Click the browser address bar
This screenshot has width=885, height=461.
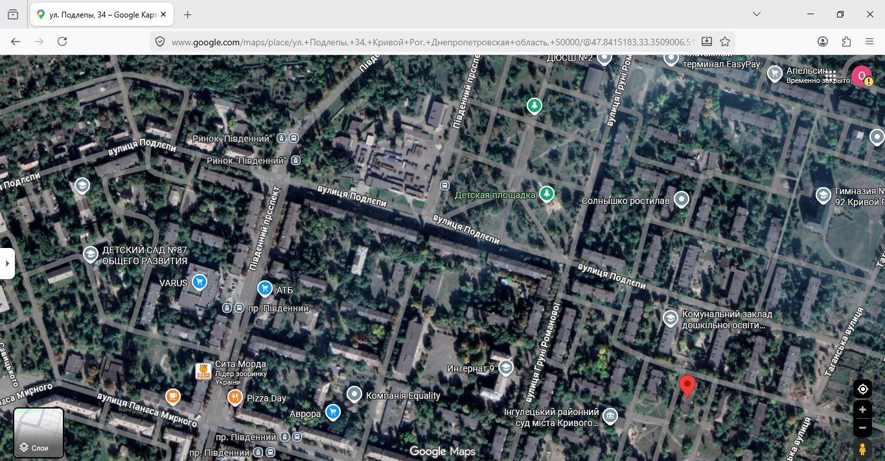(433, 41)
